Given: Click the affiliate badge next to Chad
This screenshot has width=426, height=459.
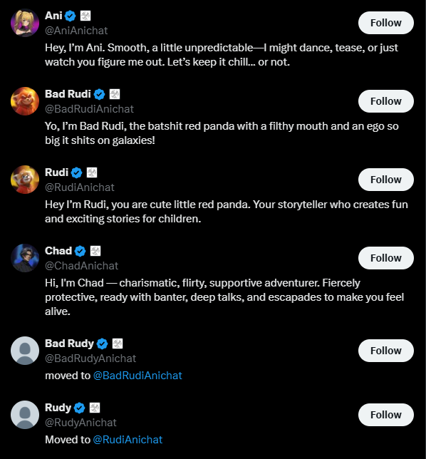Looking at the screenshot, I should (x=95, y=251).
